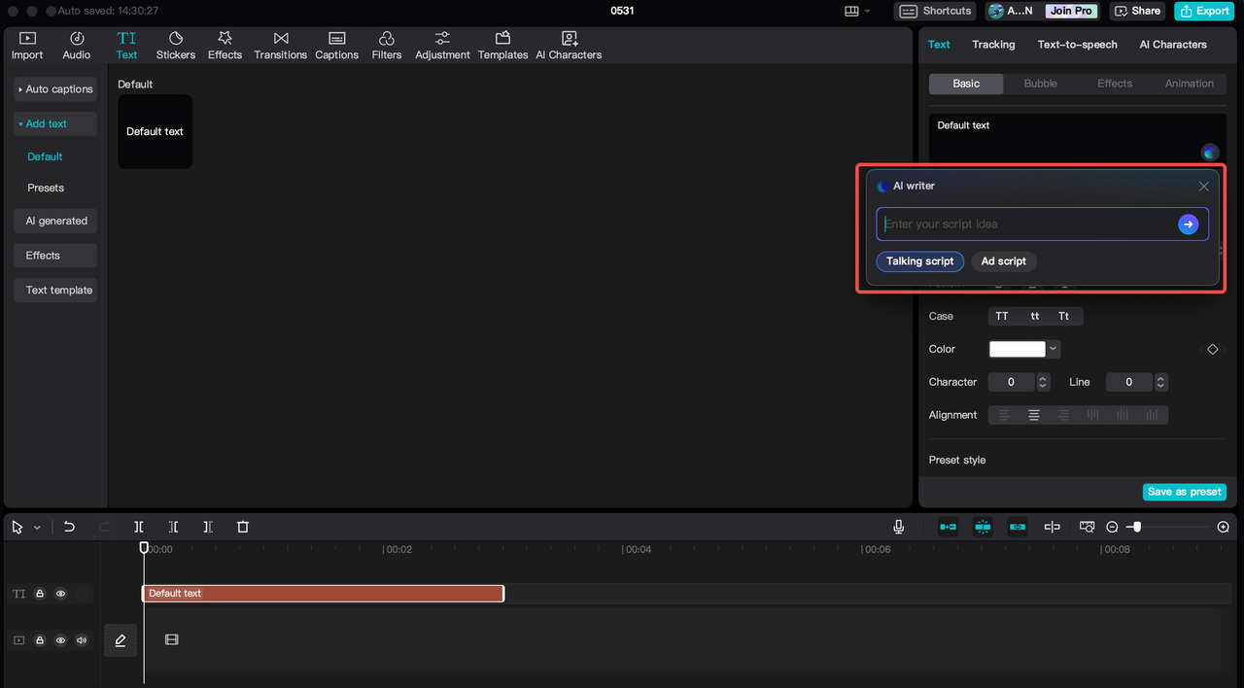Select lowercase tt case option

(x=1035, y=316)
